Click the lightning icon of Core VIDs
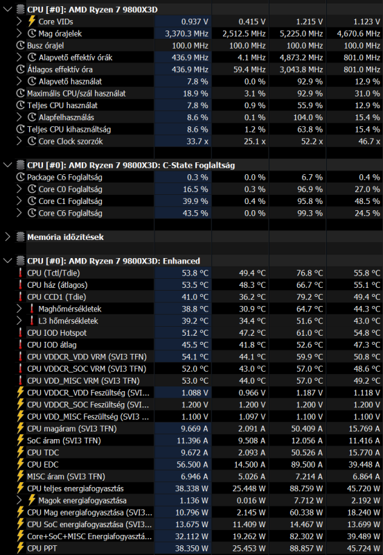Screen dimensions: 383x555 [32, 22]
